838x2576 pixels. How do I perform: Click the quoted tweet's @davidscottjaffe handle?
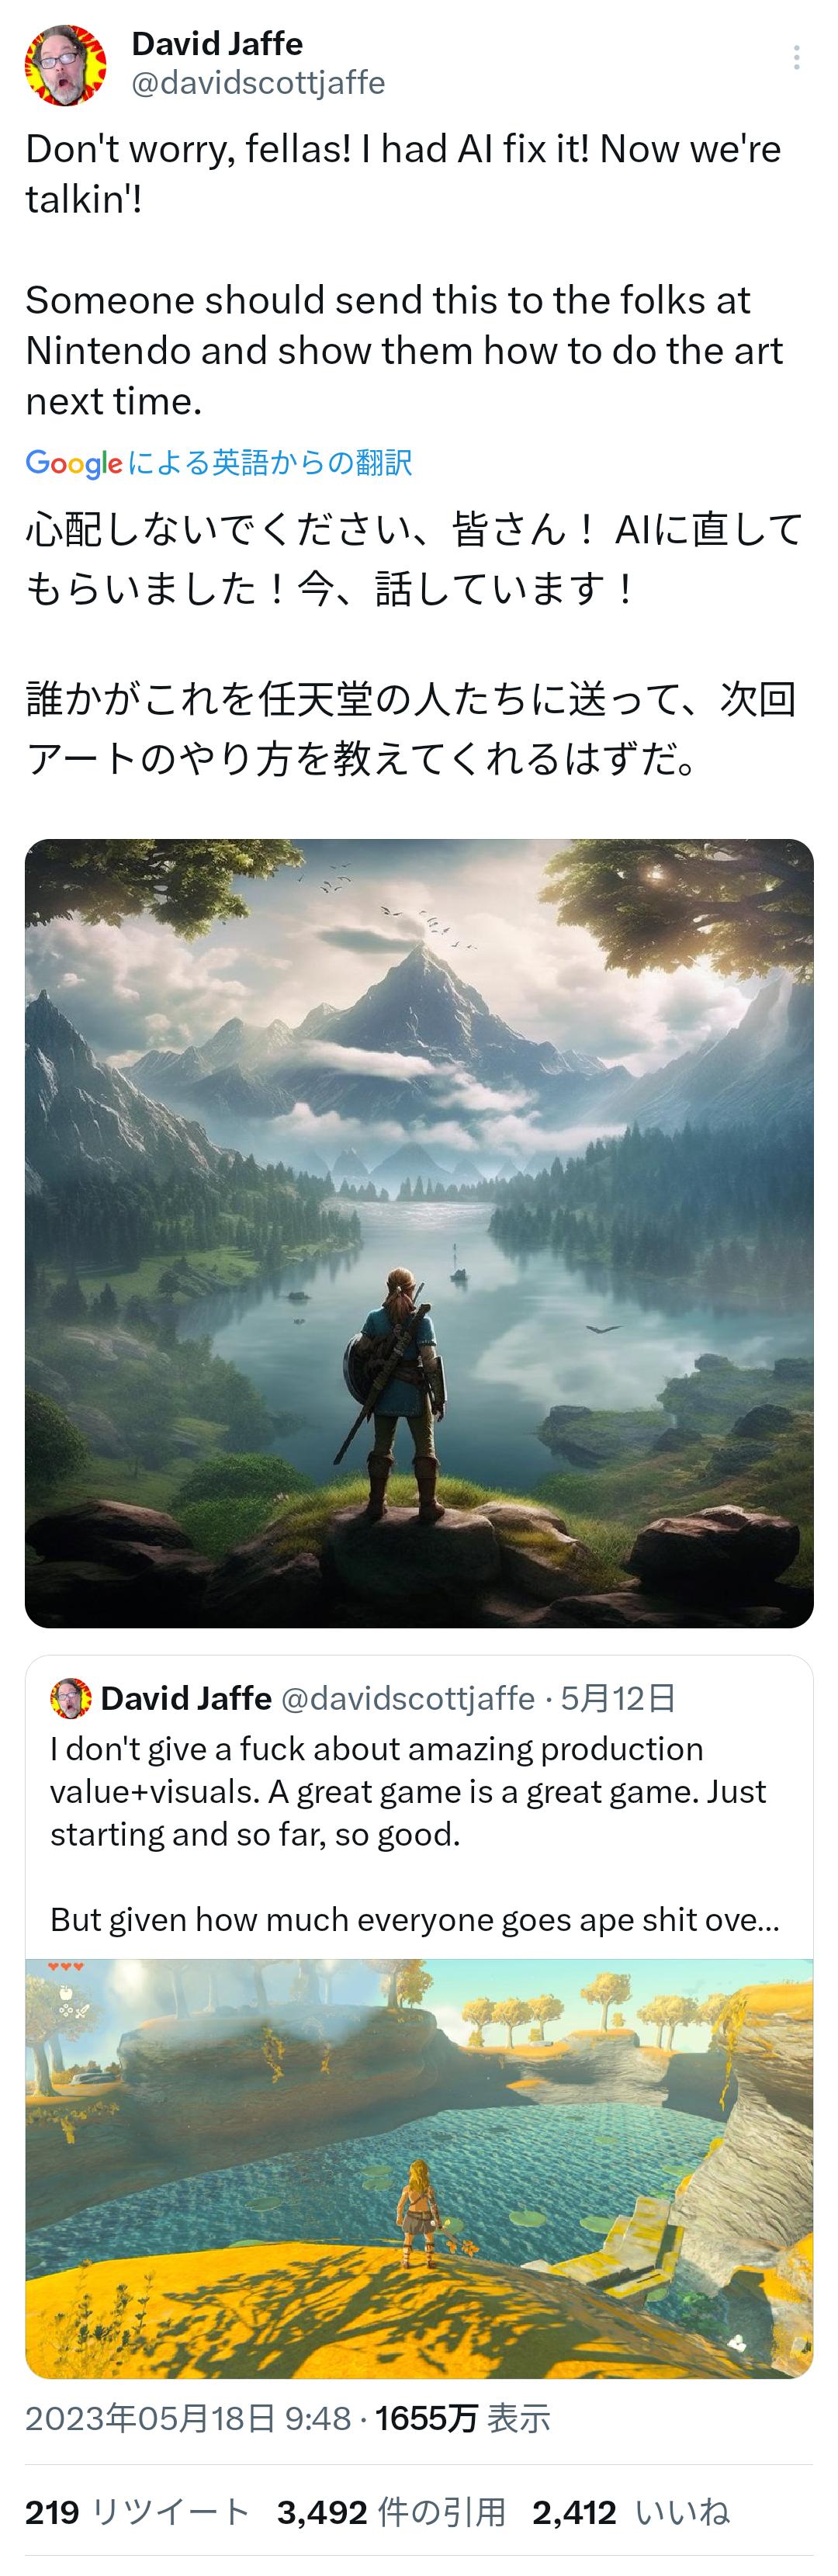click(x=408, y=1698)
